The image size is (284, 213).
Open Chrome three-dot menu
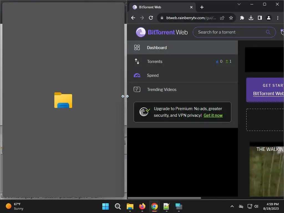tap(277, 18)
